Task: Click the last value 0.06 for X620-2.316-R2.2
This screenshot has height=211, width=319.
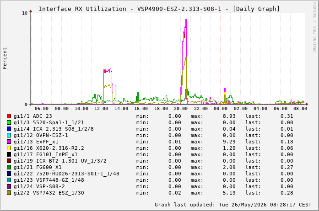Action: (x=287, y=148)
